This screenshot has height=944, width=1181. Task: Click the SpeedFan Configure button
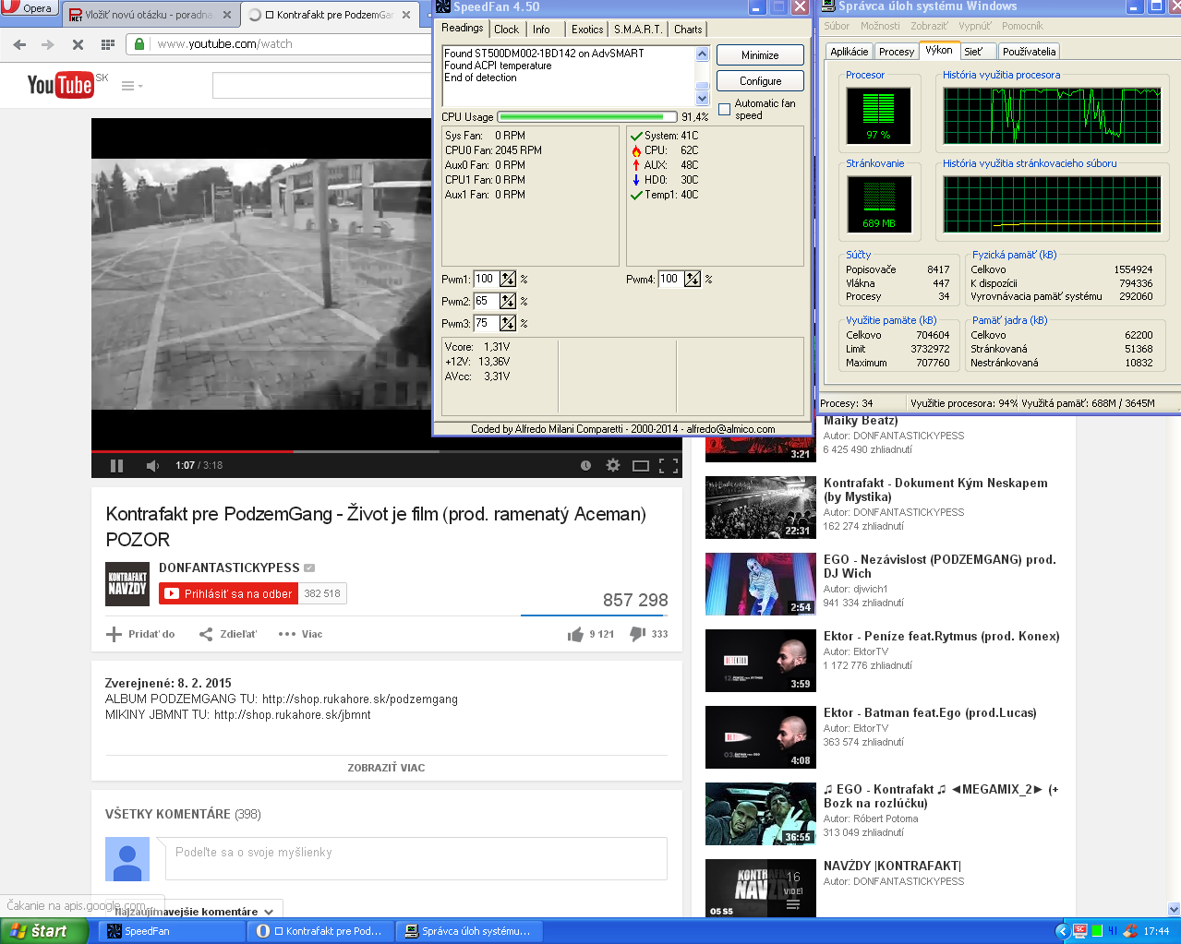(x=760, y=81)
